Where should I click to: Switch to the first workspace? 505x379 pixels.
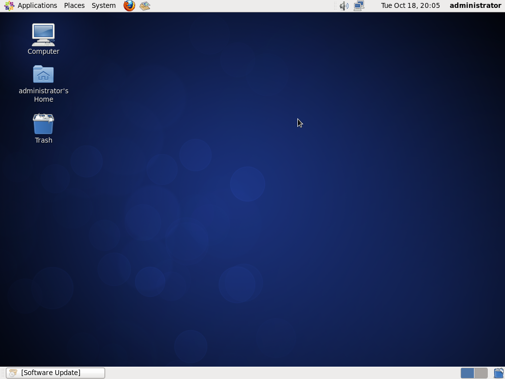coord(468,373)
